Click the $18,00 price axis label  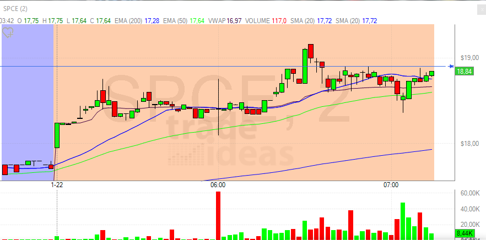pyautogui.click(x=469, y=143)
